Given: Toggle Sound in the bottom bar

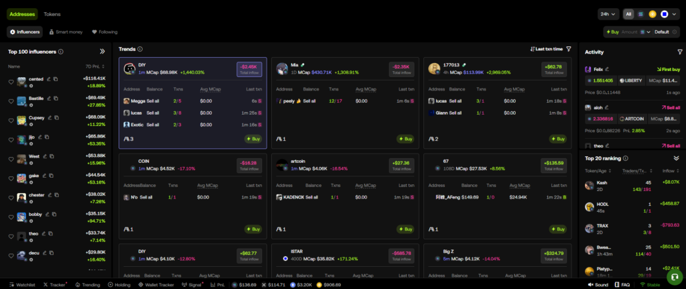Looking at the screenshot, I should tap(599, 285).
